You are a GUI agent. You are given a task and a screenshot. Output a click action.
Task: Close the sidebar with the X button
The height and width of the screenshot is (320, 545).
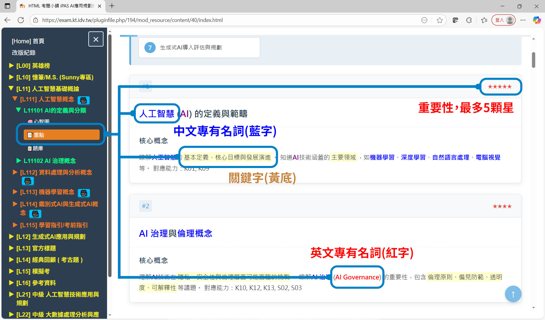click(x=96, y=39)
